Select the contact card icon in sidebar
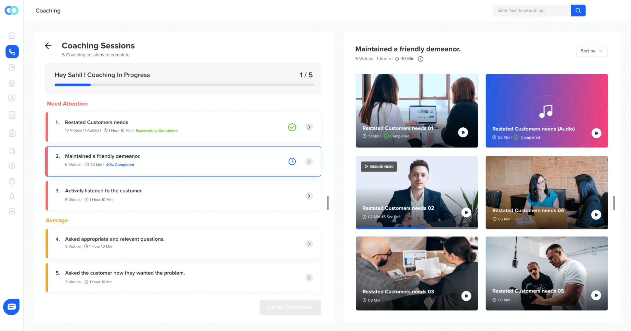This screenshot has height=331, width=631. pyautogui.click(x=12, y=133)
